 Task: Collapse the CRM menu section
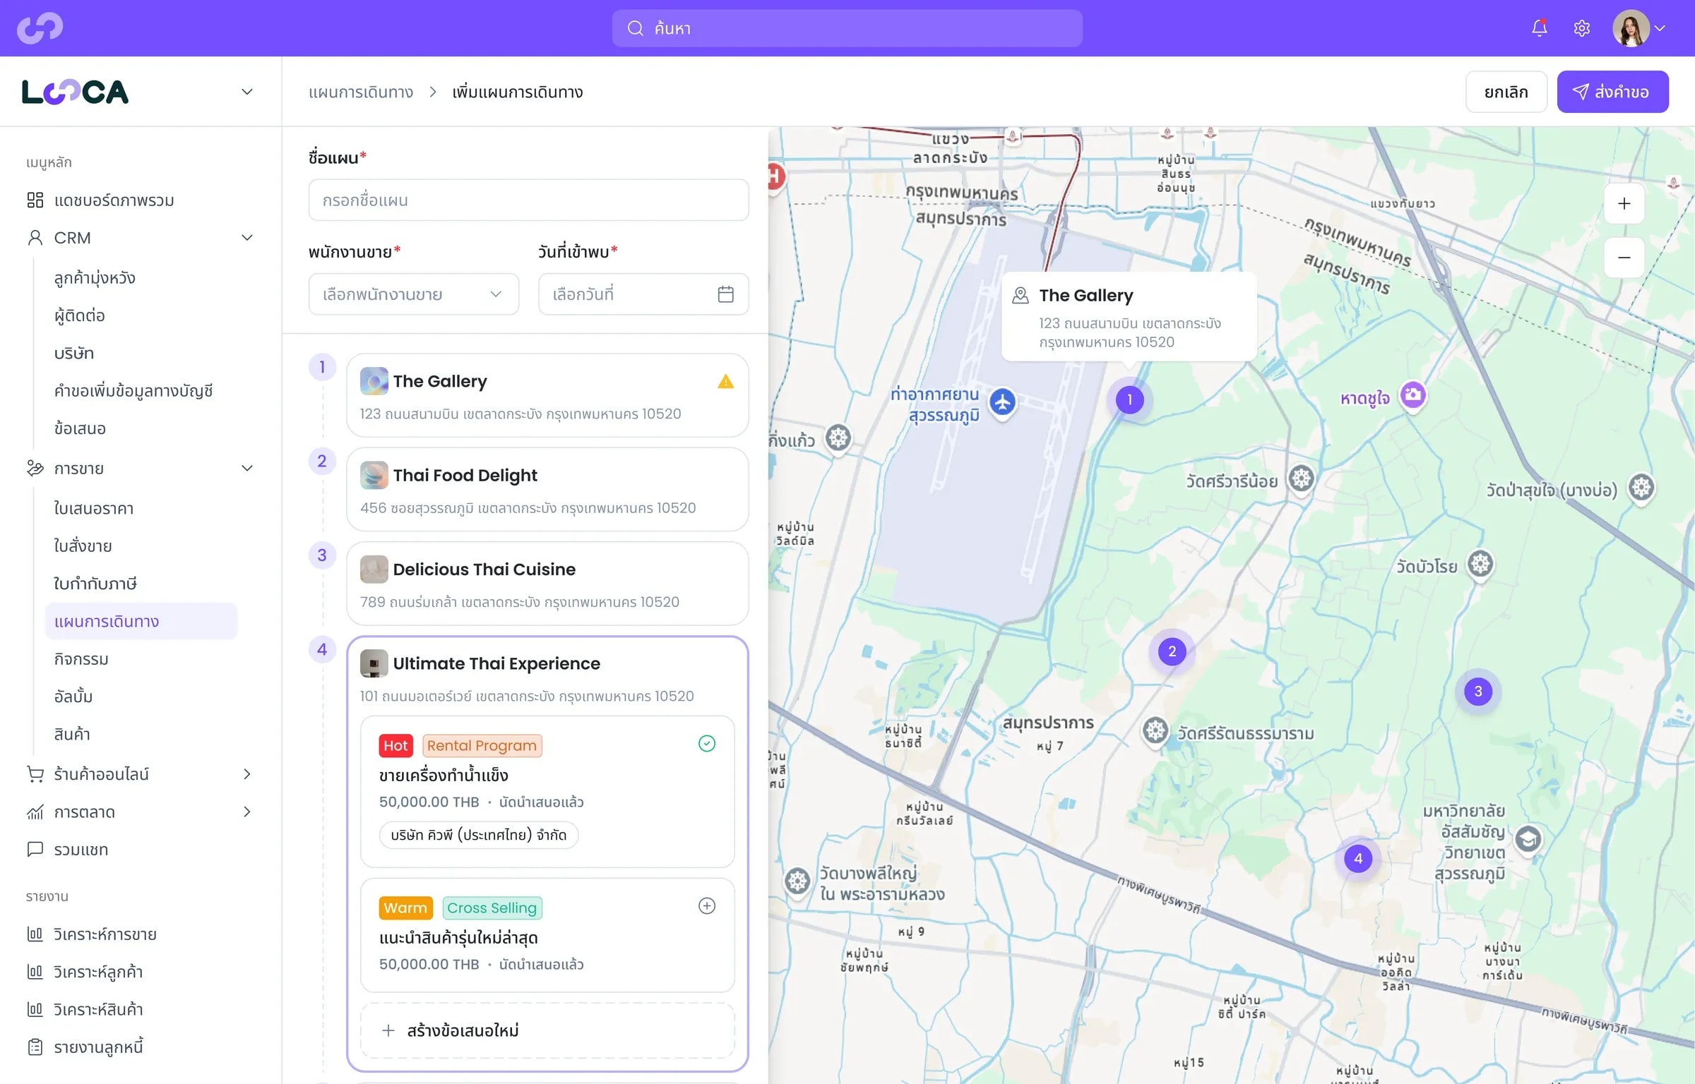point(247,238)
